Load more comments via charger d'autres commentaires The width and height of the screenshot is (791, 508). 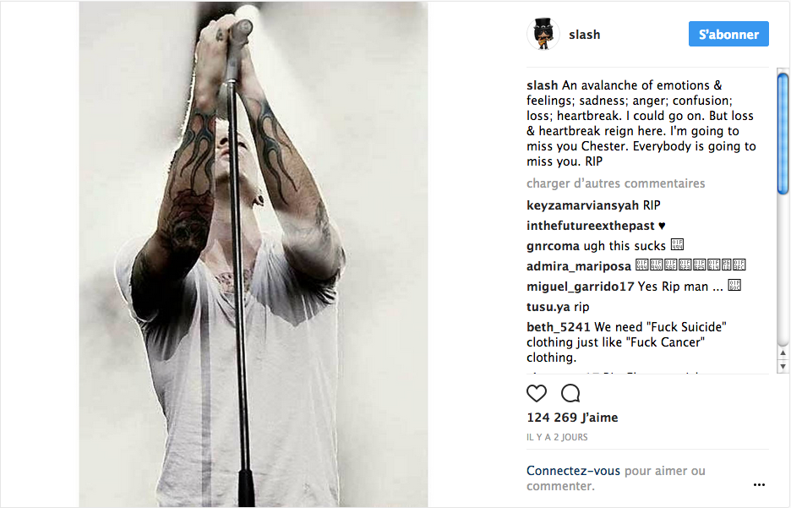click(615, 183)
